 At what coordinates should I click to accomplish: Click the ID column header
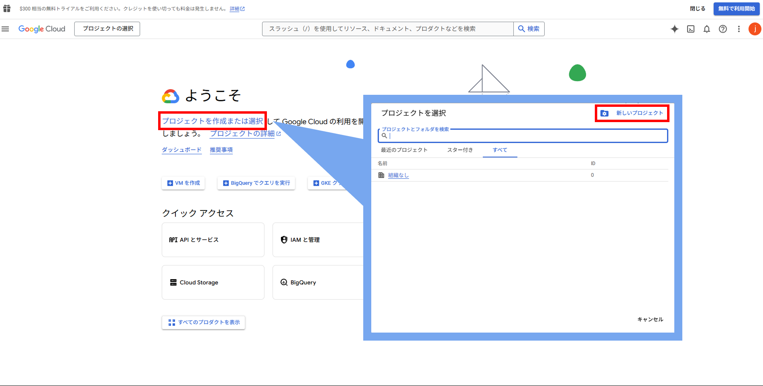593,163
